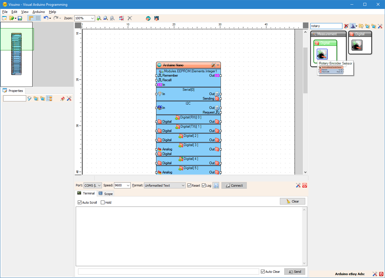The image size is (385, 278).
Task: Create a new project from toolbar
Action: (4, 18)
